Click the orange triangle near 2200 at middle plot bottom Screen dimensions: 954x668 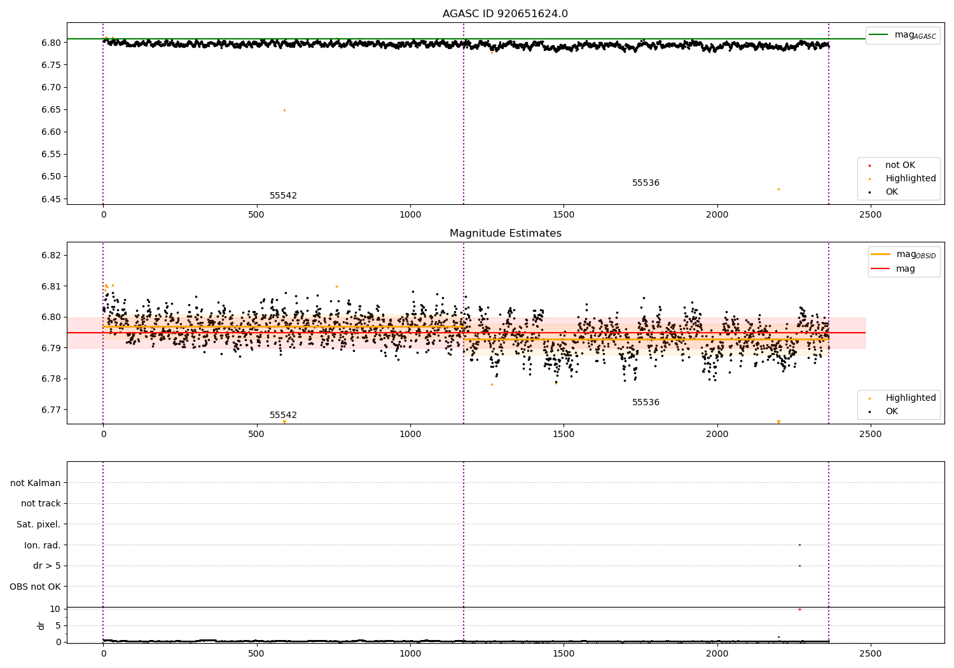tap(778, 422)
